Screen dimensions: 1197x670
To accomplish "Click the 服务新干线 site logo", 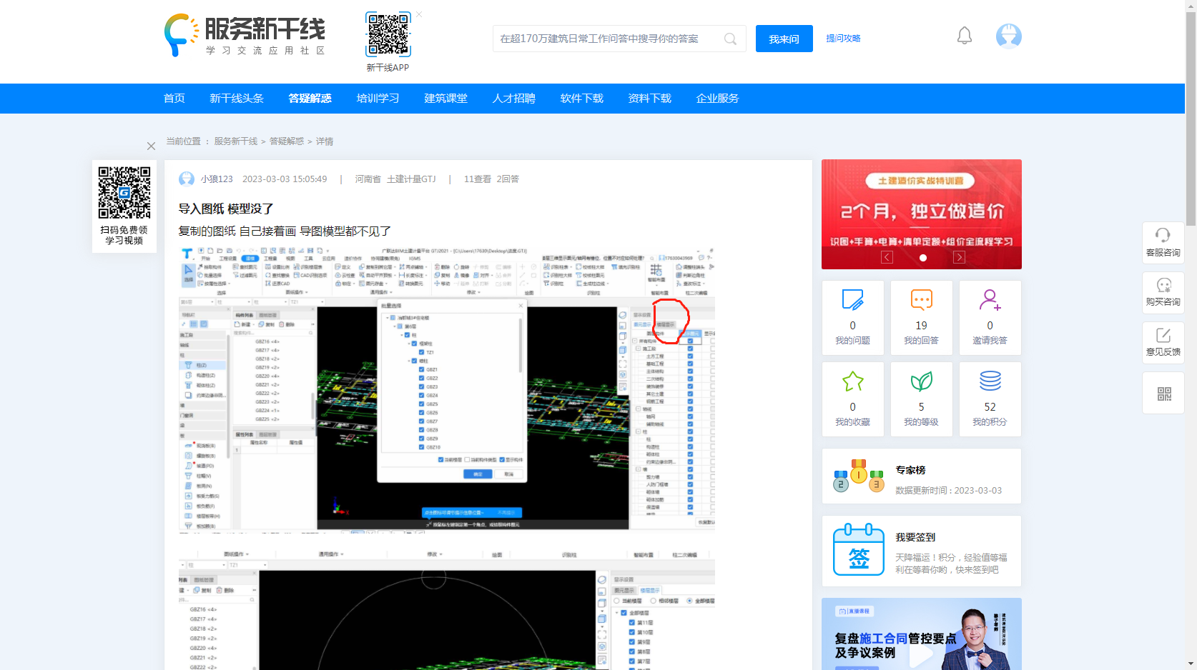I will pyautogui.click(x=245, y=35).
